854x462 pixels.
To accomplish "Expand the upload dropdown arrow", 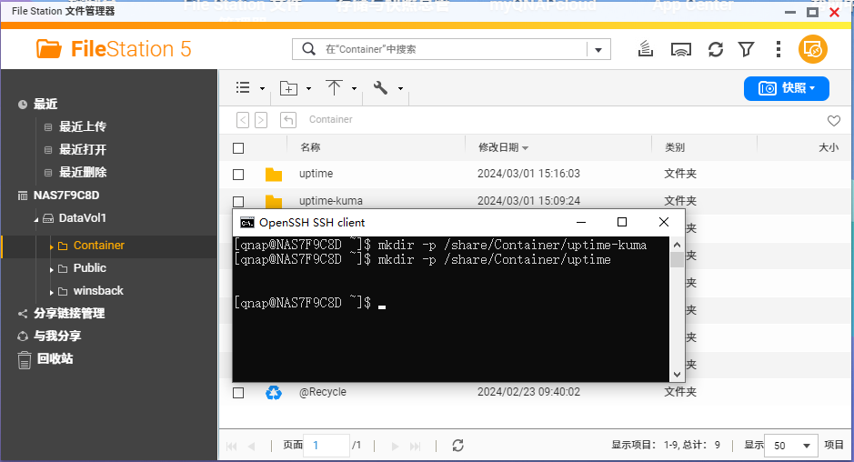I will point(354,88).
